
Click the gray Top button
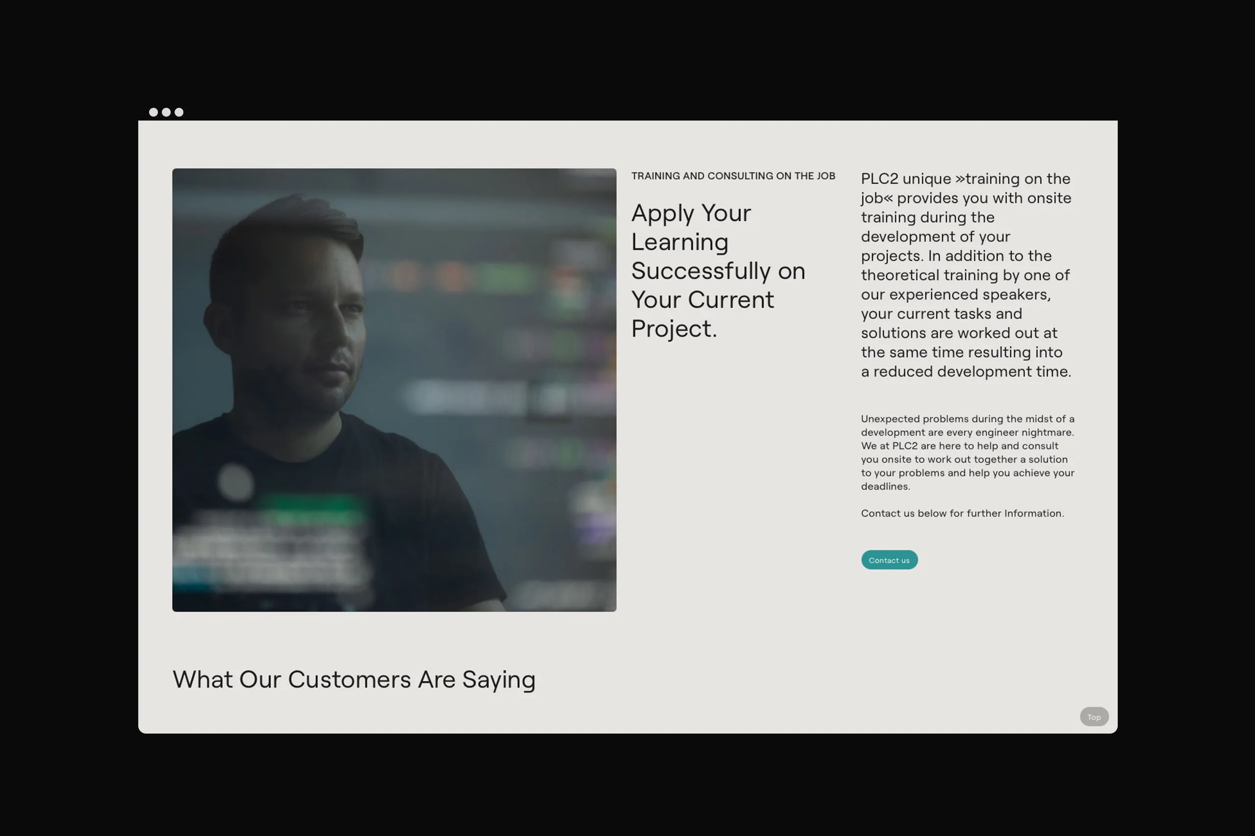pos(1094,716)
